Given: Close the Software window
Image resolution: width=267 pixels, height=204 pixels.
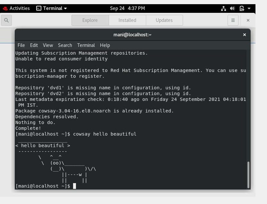Looking at the screenshot, I should [x=248, y=20].
